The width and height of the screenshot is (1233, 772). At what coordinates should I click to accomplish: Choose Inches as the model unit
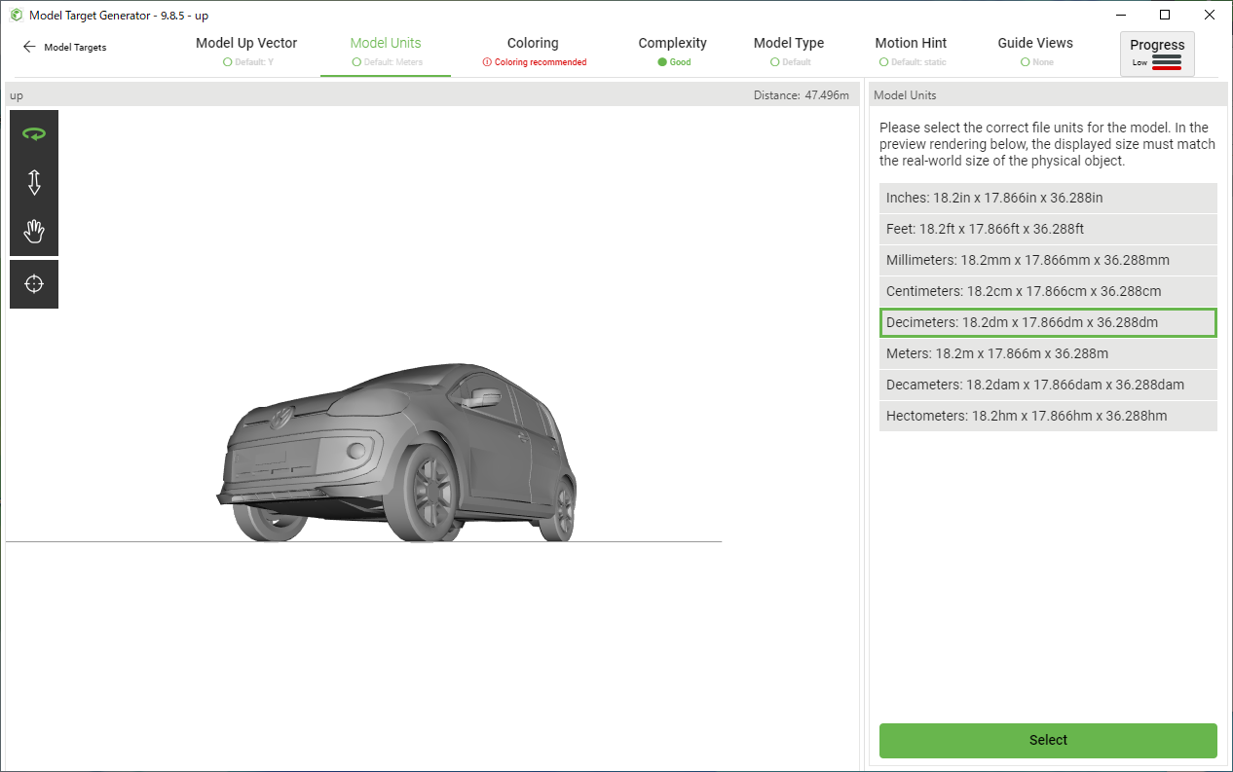[x=1048, y=198]
